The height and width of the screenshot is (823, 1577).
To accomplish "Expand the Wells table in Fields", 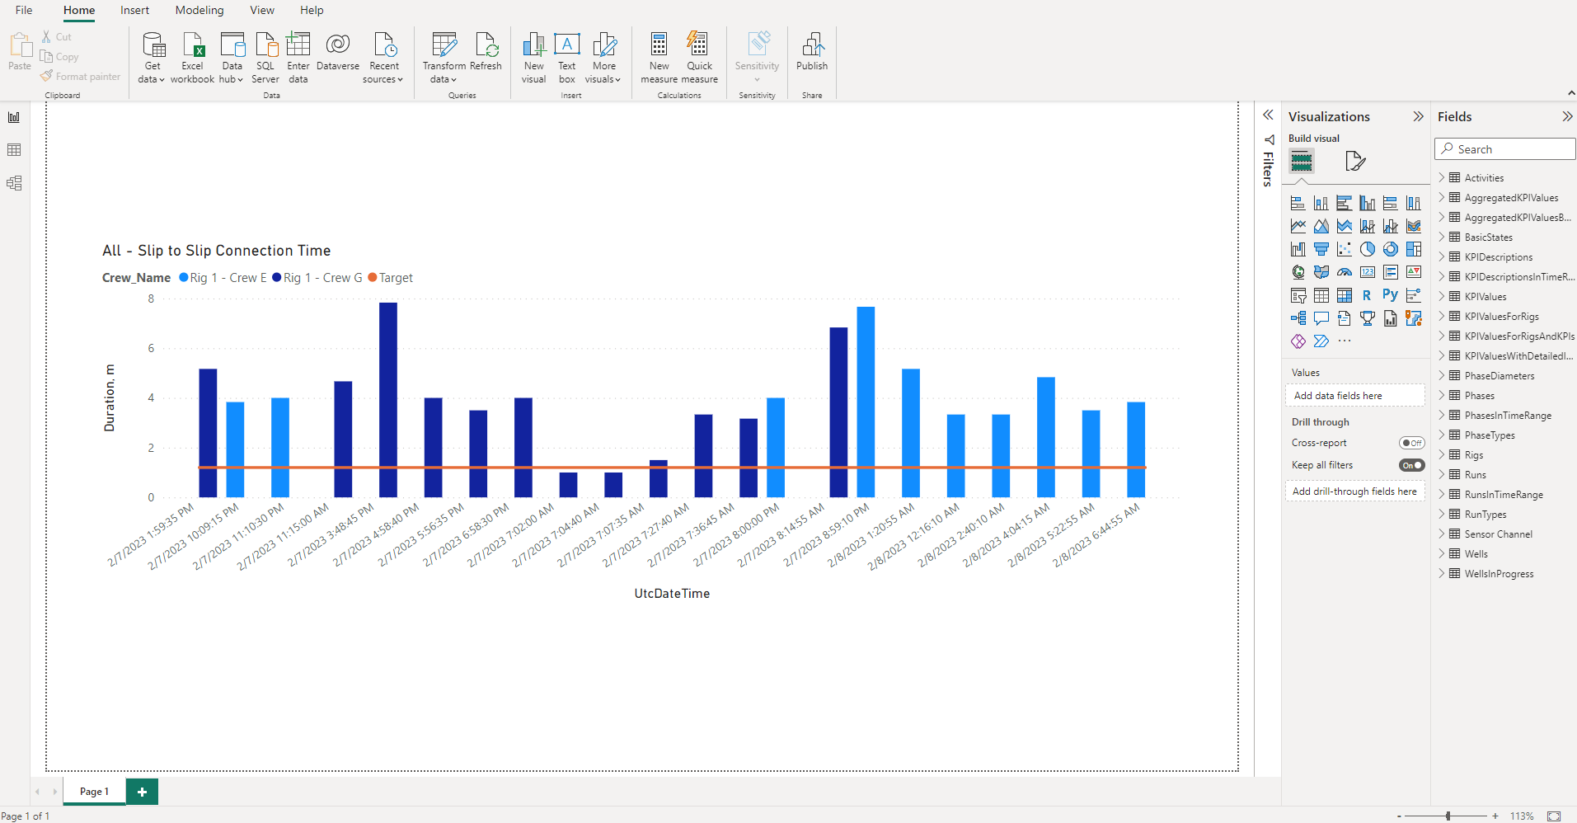I will coord(1442,553).
